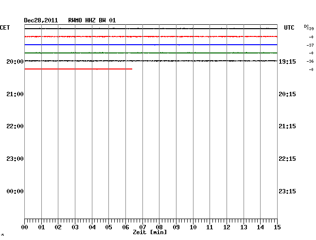Image resolution: width=316 pixels, height=240 pixels.
Task: Select minute label 15 on the x-axis
Action: point(277,227)
